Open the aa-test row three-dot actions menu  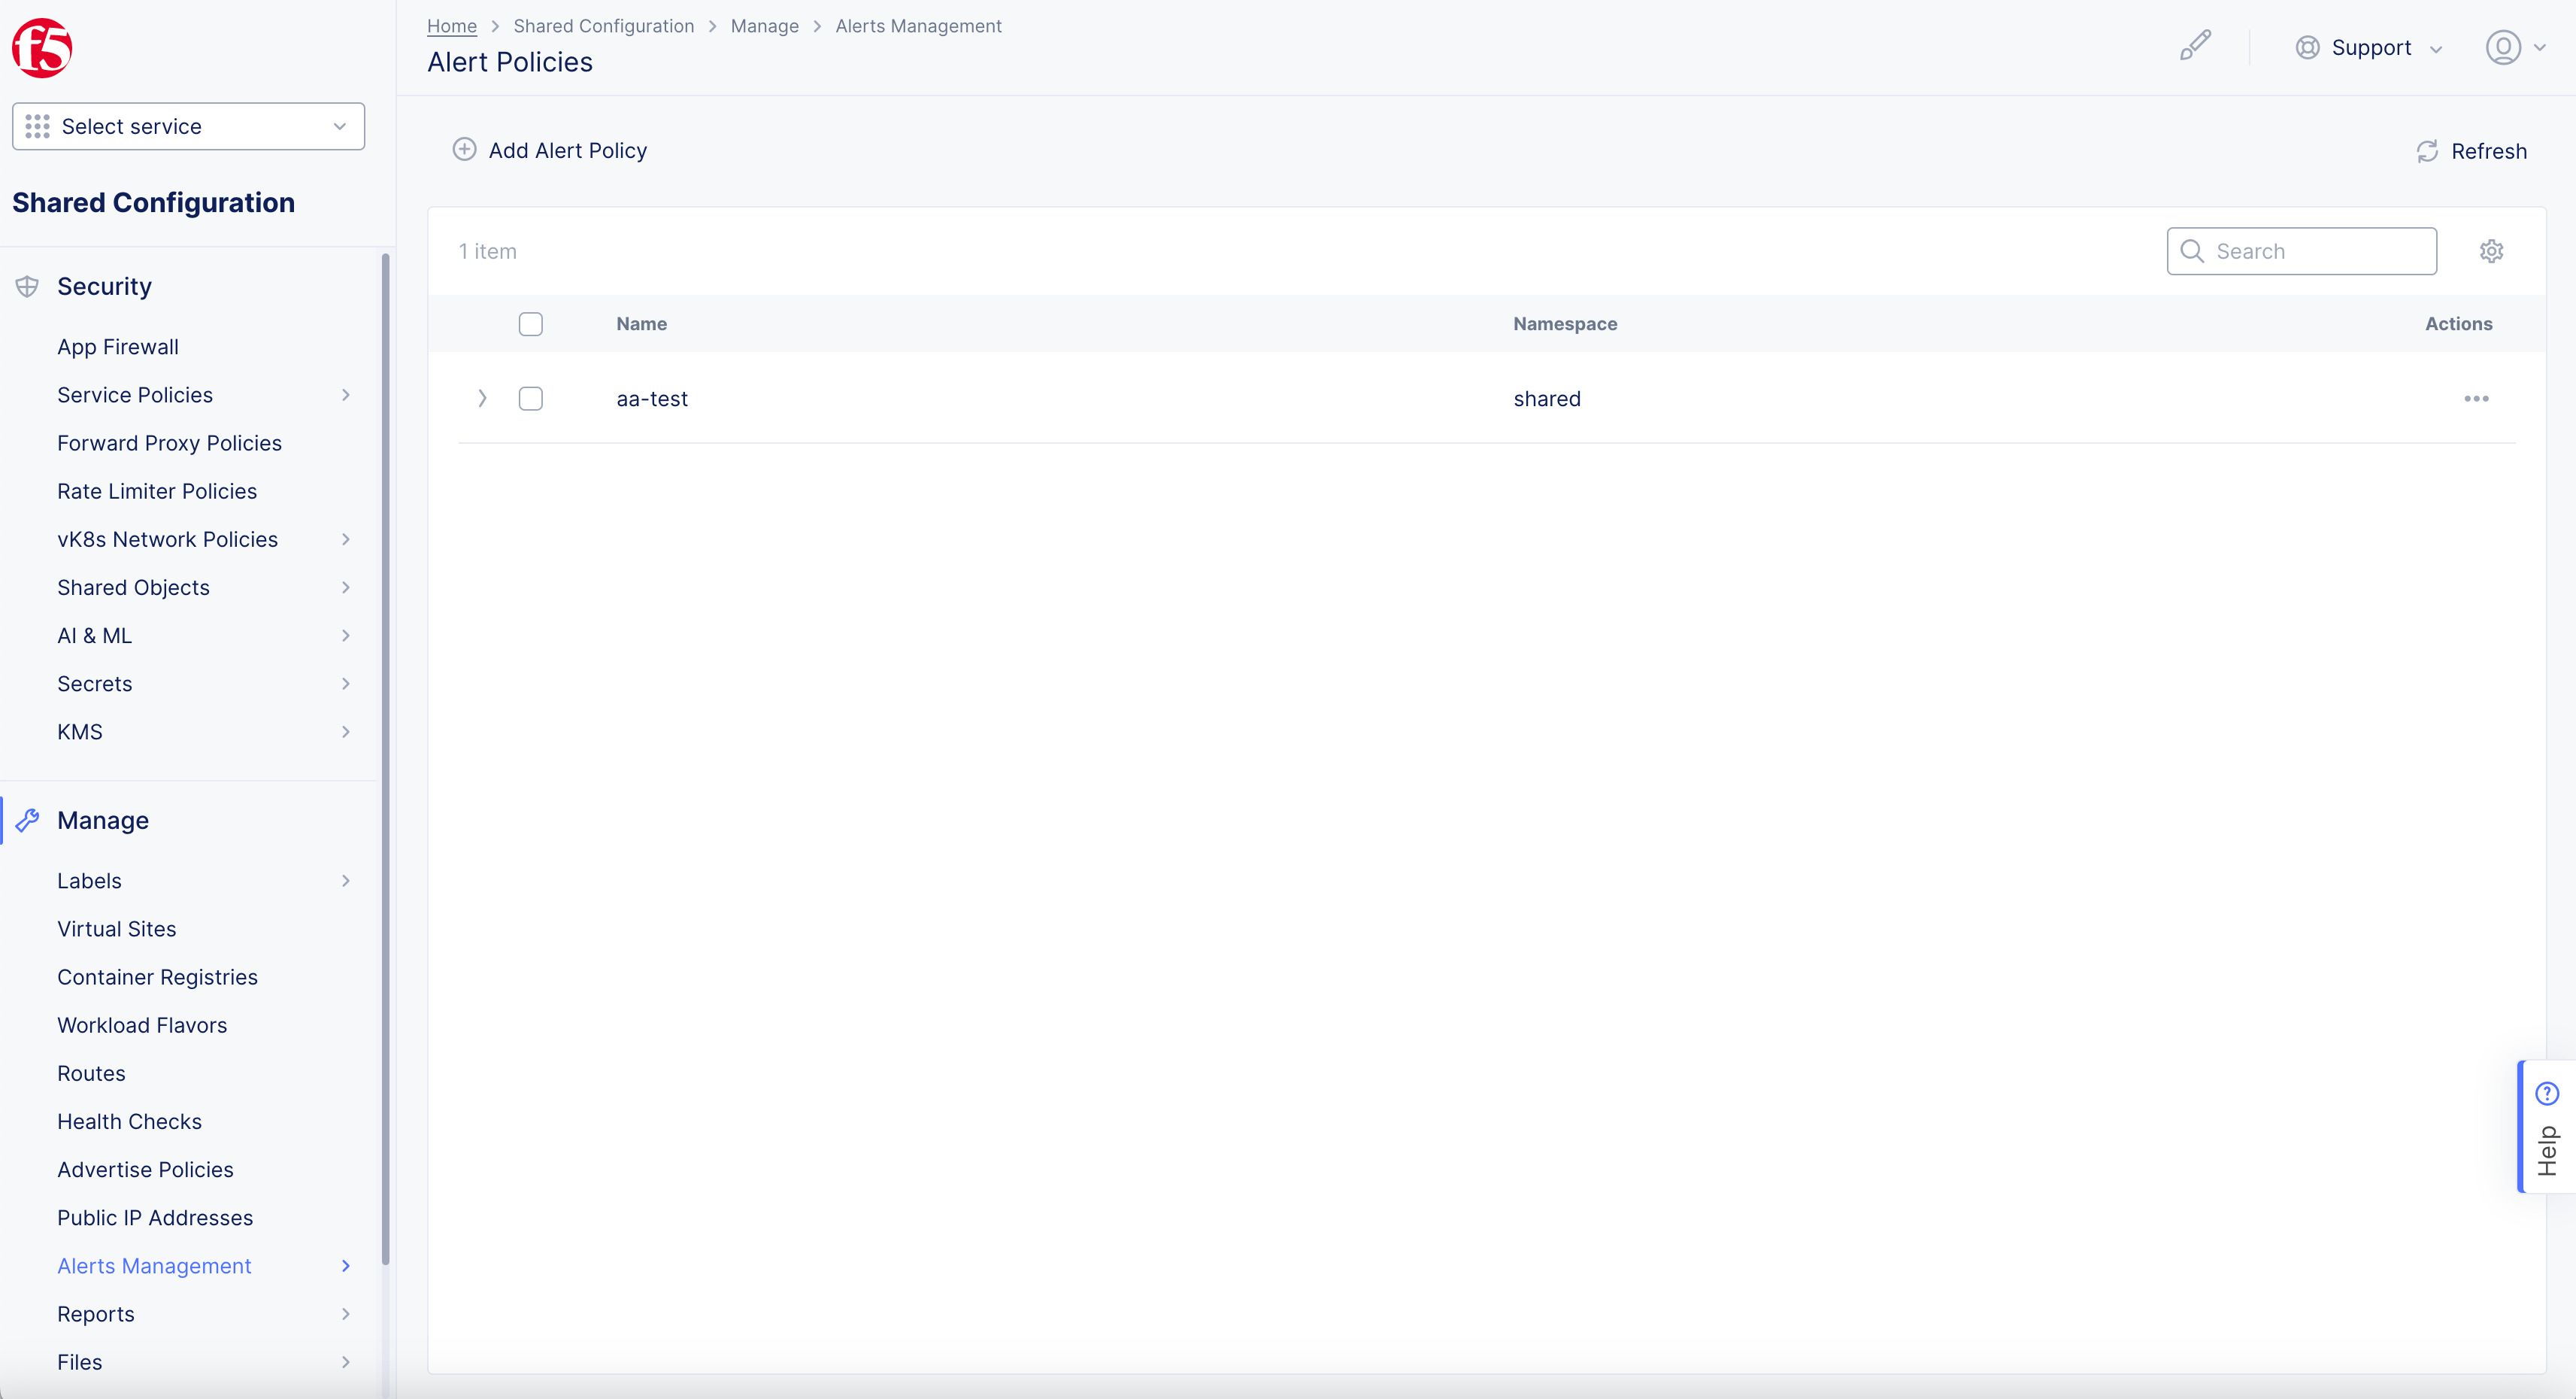pyautogui.click(x=2476, y=399)
